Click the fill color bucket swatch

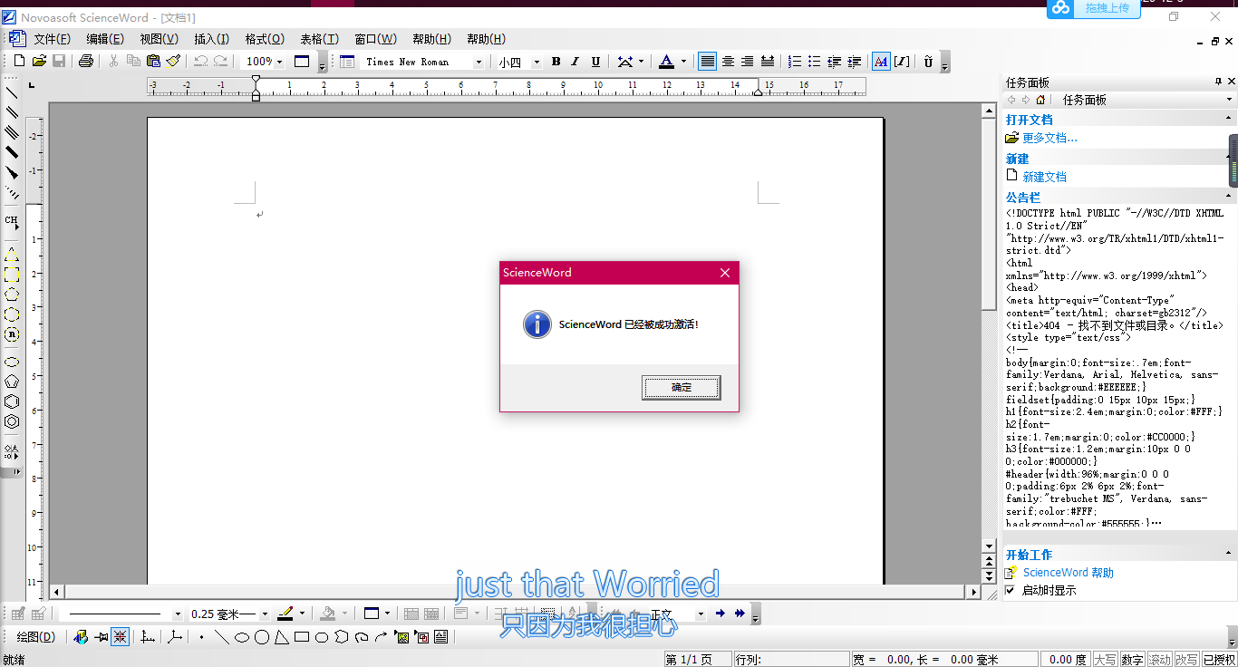coord(328,614)
